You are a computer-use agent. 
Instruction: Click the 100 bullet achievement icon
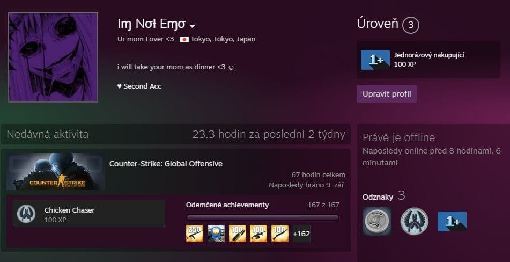point(237,234)
